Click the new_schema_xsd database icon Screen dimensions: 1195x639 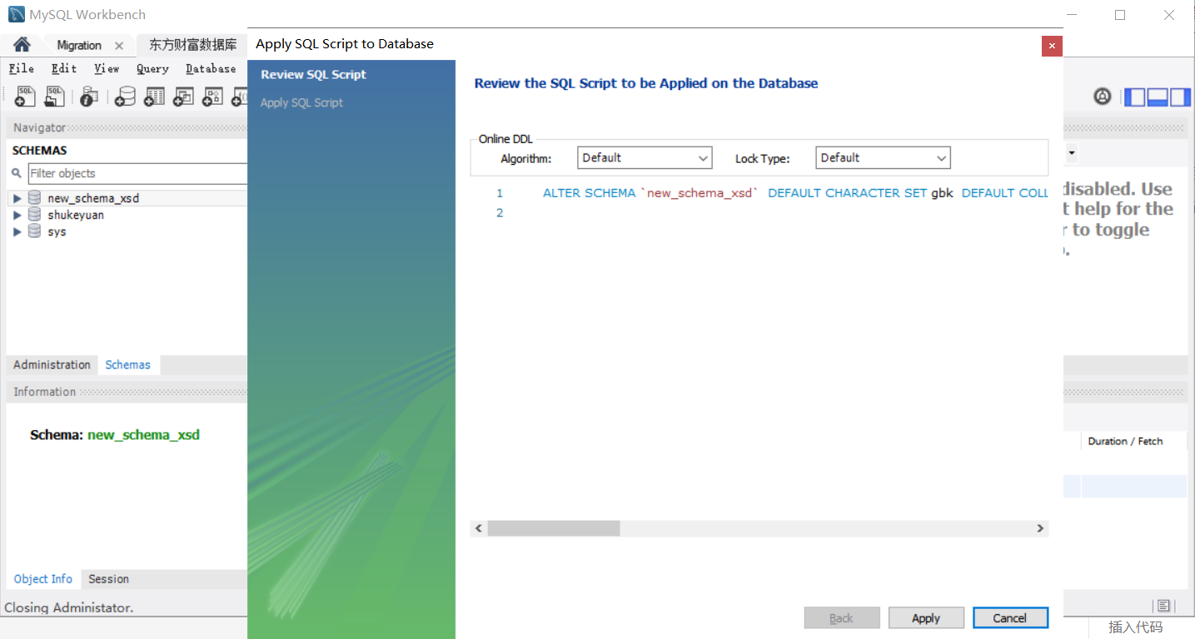34,198
